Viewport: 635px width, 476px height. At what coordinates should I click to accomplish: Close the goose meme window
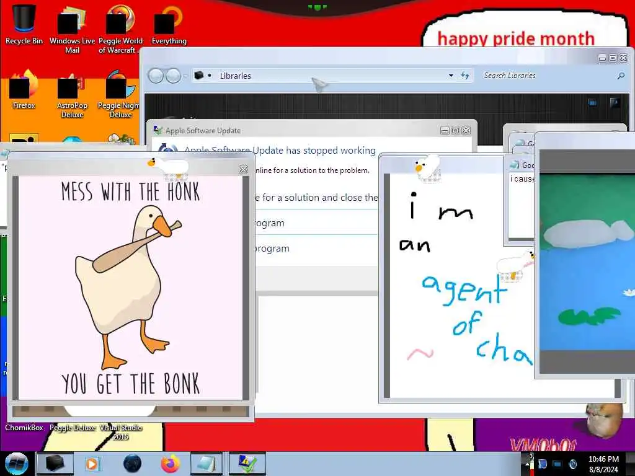(x=243, y=169)
